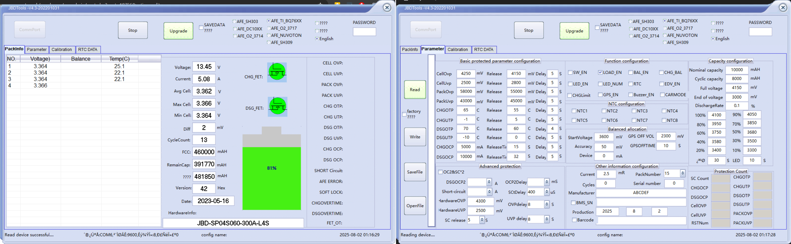Adjust the SC release spinner showing 5

coord(482,220)
